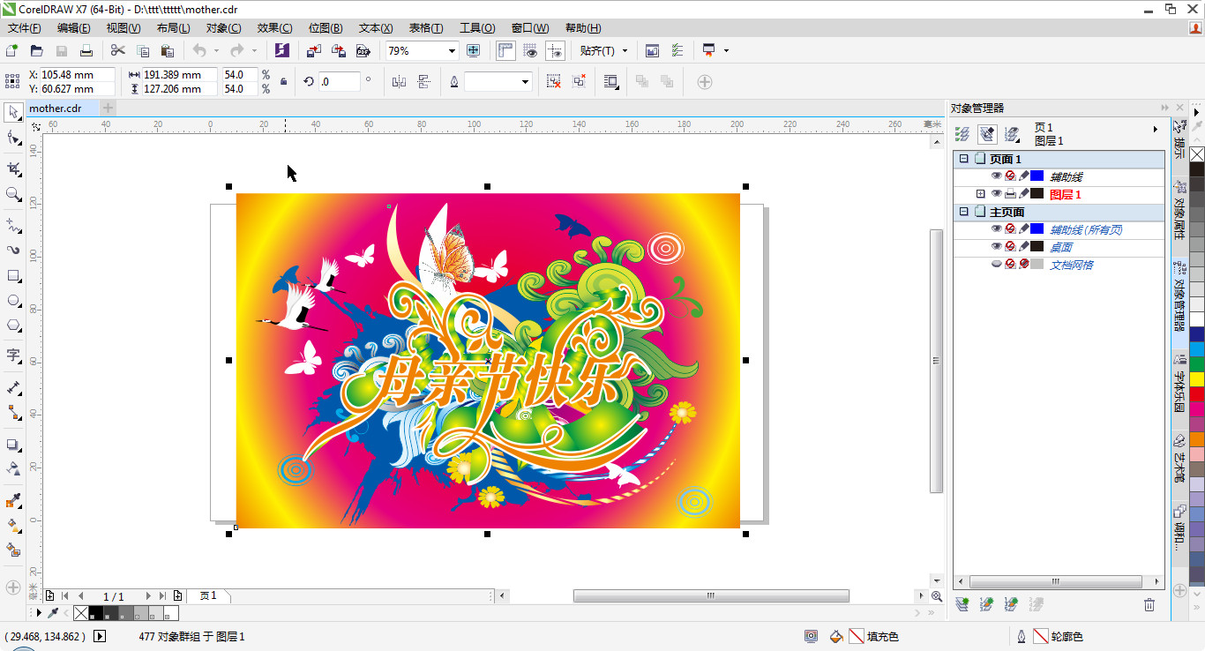Click the scissors Cut icon

[x=117, y=51]
